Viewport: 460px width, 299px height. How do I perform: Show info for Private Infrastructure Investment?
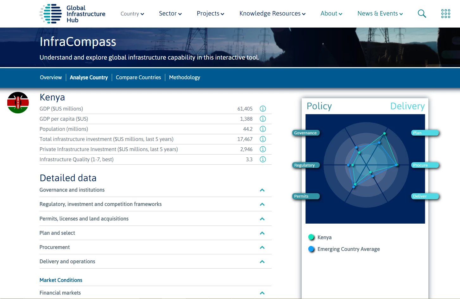(x=263, y=149)
